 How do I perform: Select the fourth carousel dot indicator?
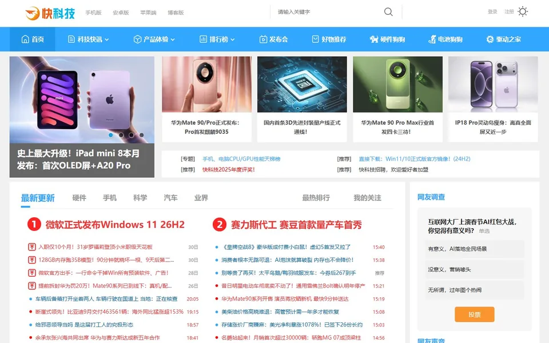click(141, 135)
